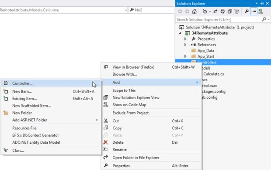Choose Show on Code Map

(151, 105)
